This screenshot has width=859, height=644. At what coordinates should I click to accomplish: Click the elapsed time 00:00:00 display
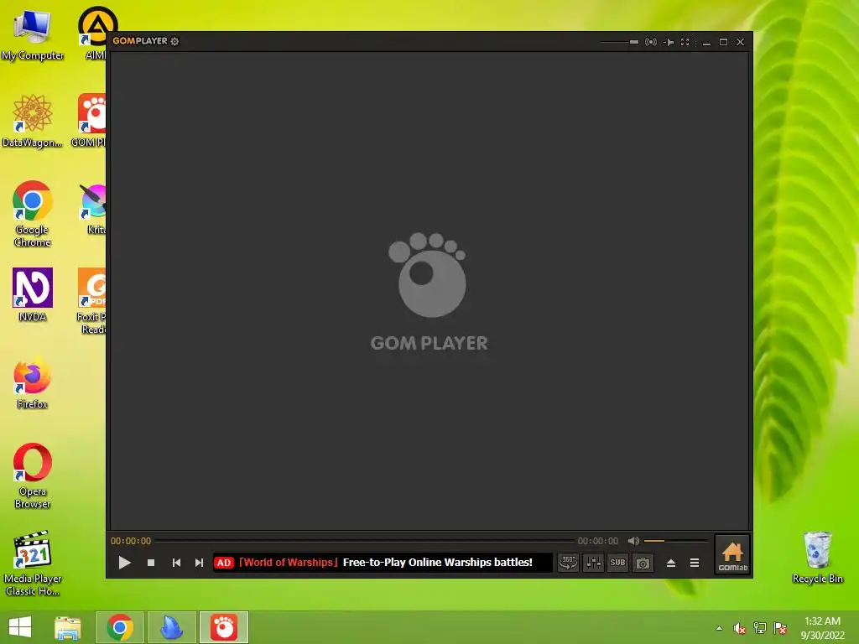point(130,541)
